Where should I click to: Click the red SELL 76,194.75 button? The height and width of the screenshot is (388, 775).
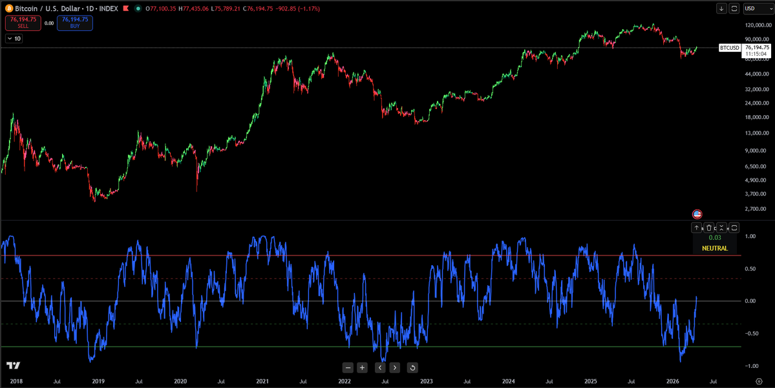23,23
